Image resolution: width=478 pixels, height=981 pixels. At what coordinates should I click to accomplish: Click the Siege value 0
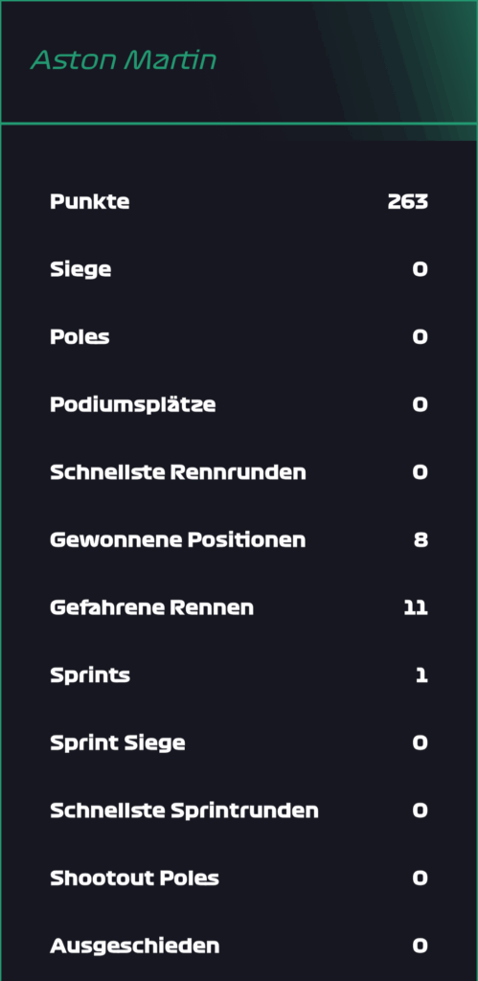coord(421,269)
